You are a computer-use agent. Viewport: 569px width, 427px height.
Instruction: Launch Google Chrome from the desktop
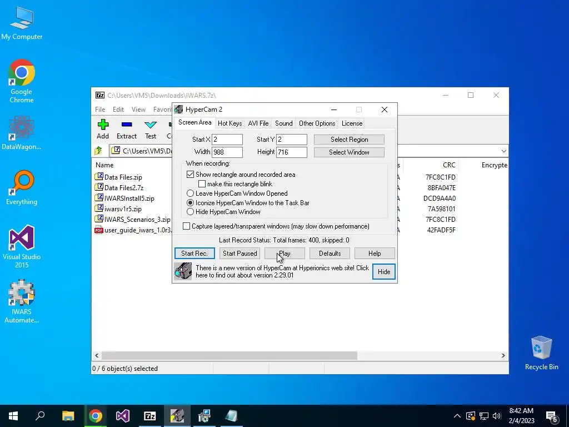(22, 81)
